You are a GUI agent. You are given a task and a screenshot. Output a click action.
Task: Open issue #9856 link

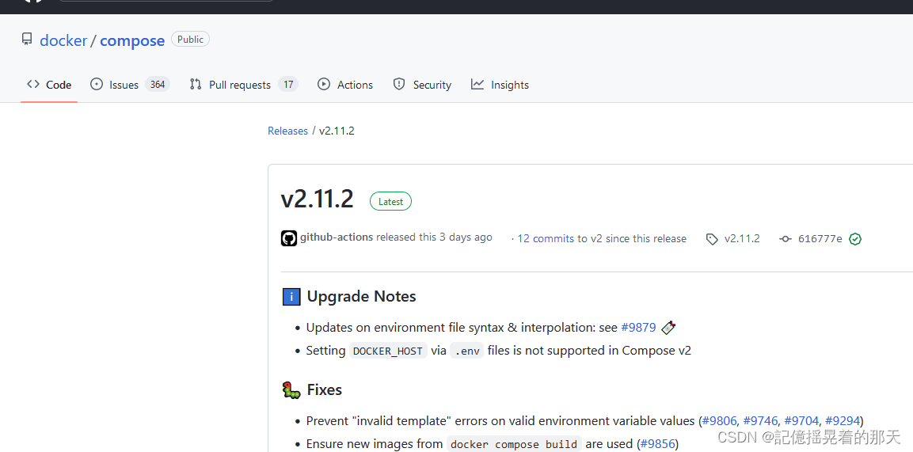tap(657, 444)
